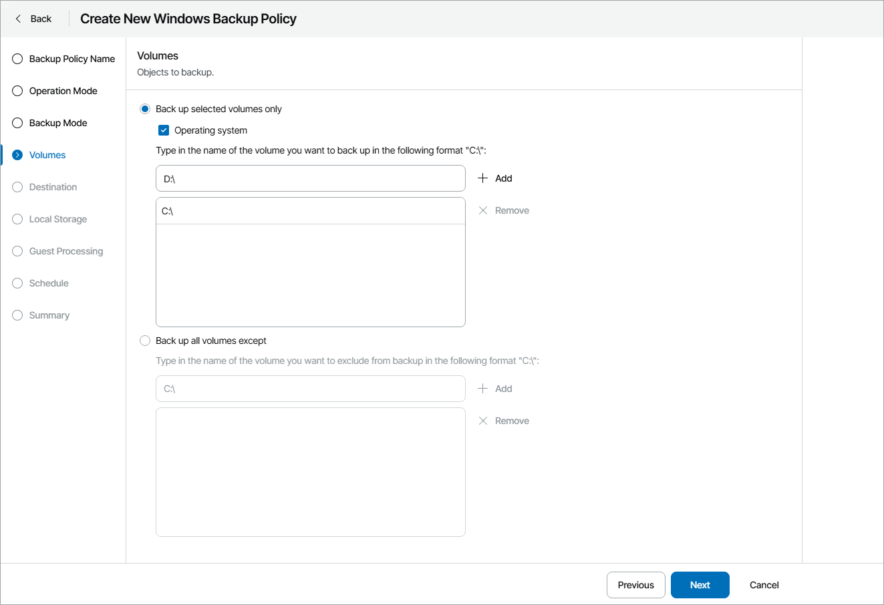Open the Guest Processing wizard step
This screenshot has height=605, width=884.
click(x=65, y=251)
